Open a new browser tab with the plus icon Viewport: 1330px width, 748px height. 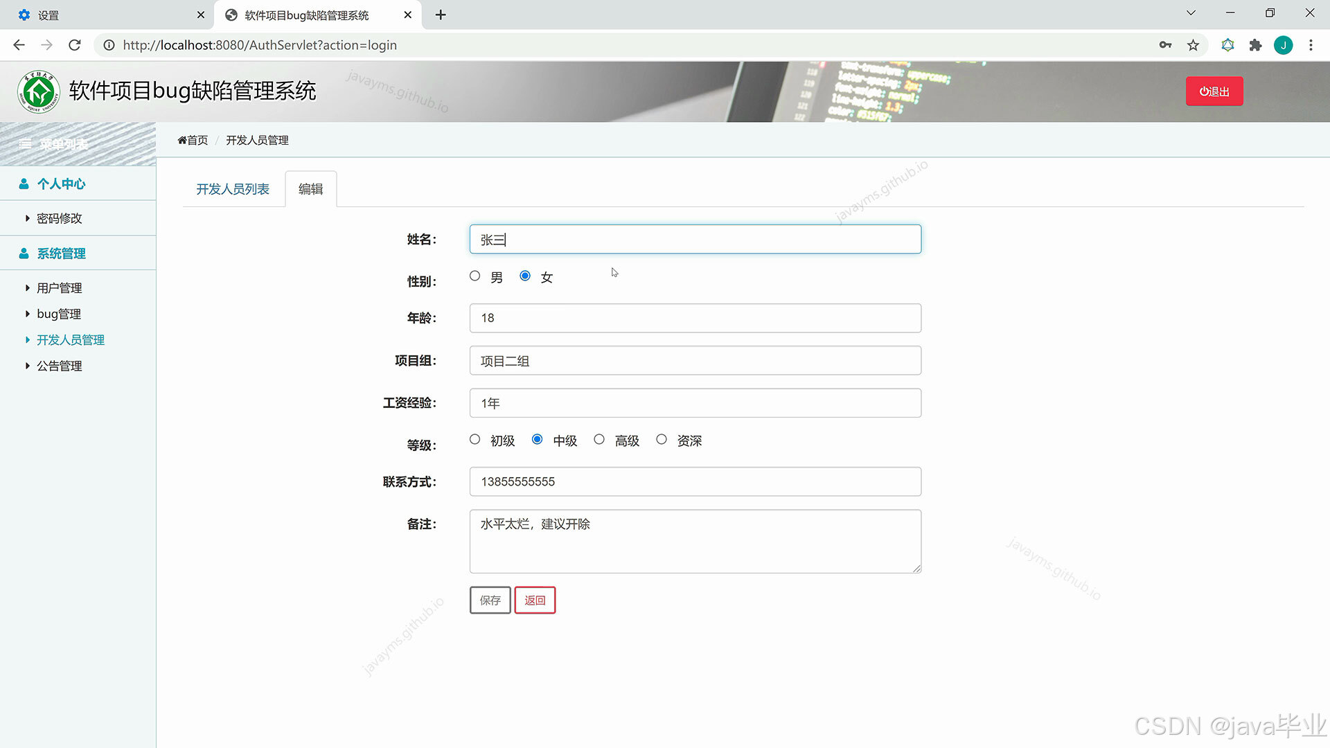click(x=441, y=15)
